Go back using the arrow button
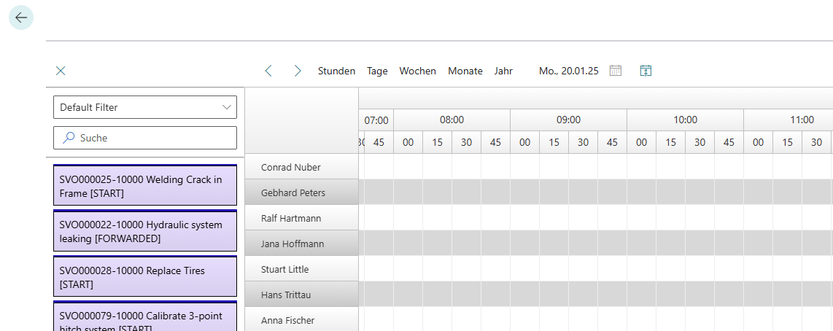 pyautogui.click(x=21, y=17)
